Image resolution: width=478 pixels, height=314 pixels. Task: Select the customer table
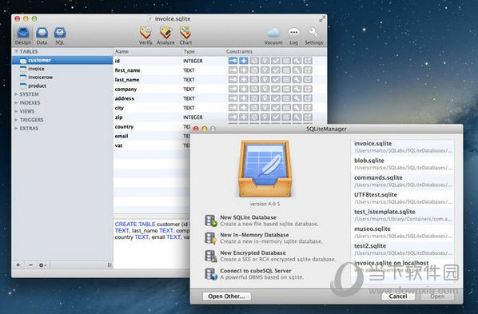[62, 60]
